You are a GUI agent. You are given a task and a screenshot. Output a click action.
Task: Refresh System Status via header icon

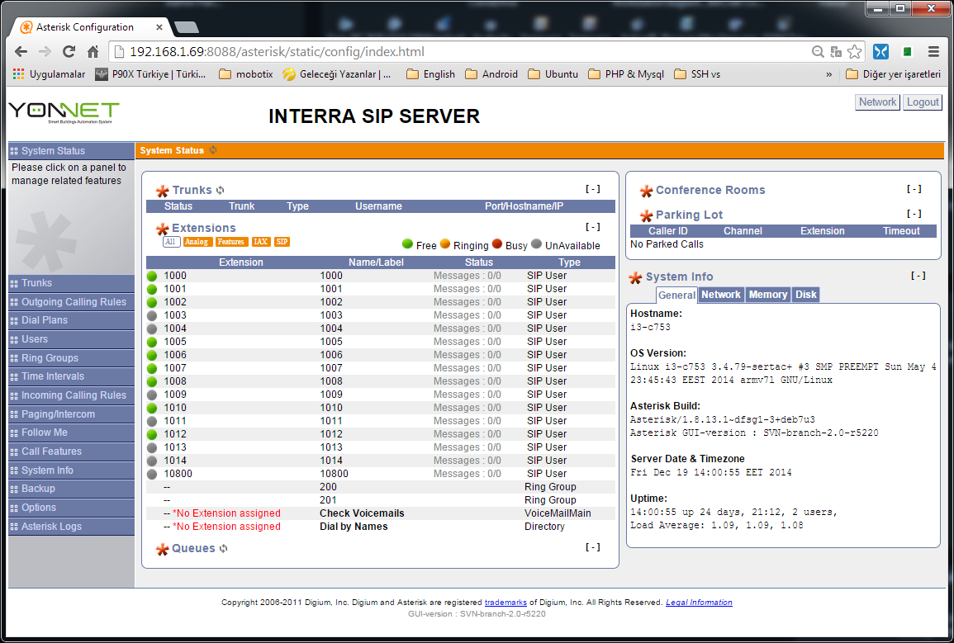click(x=213, y=150)
